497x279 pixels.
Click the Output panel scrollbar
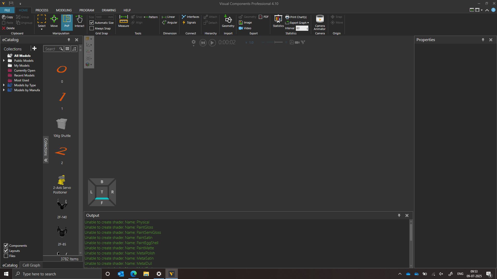coord(411,233)
